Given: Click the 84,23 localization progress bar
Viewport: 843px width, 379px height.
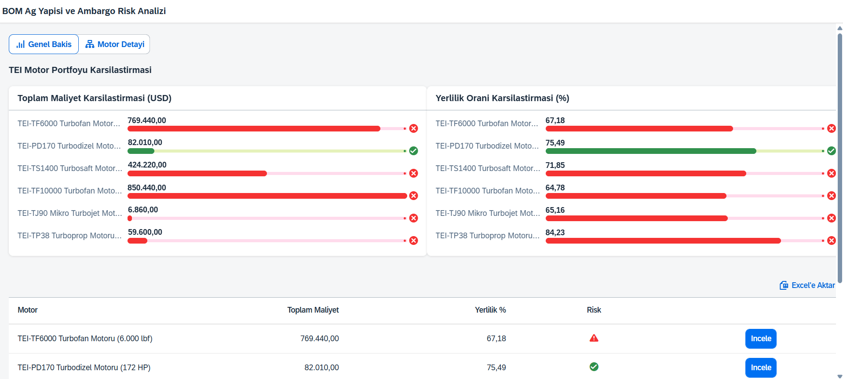Looking at the screenshot, I should [685, 241].
